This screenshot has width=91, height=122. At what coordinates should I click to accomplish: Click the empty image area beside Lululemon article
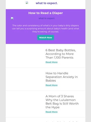coord(26,104)
